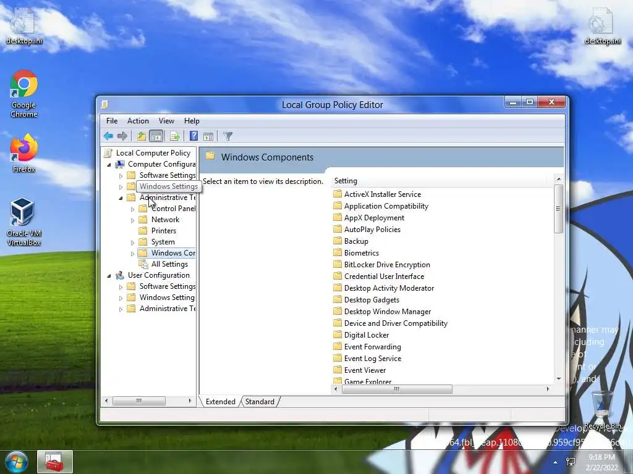Select the All Settings icon in tree
This screenshot has height=474, width=633.
click(x=143, y=264)
